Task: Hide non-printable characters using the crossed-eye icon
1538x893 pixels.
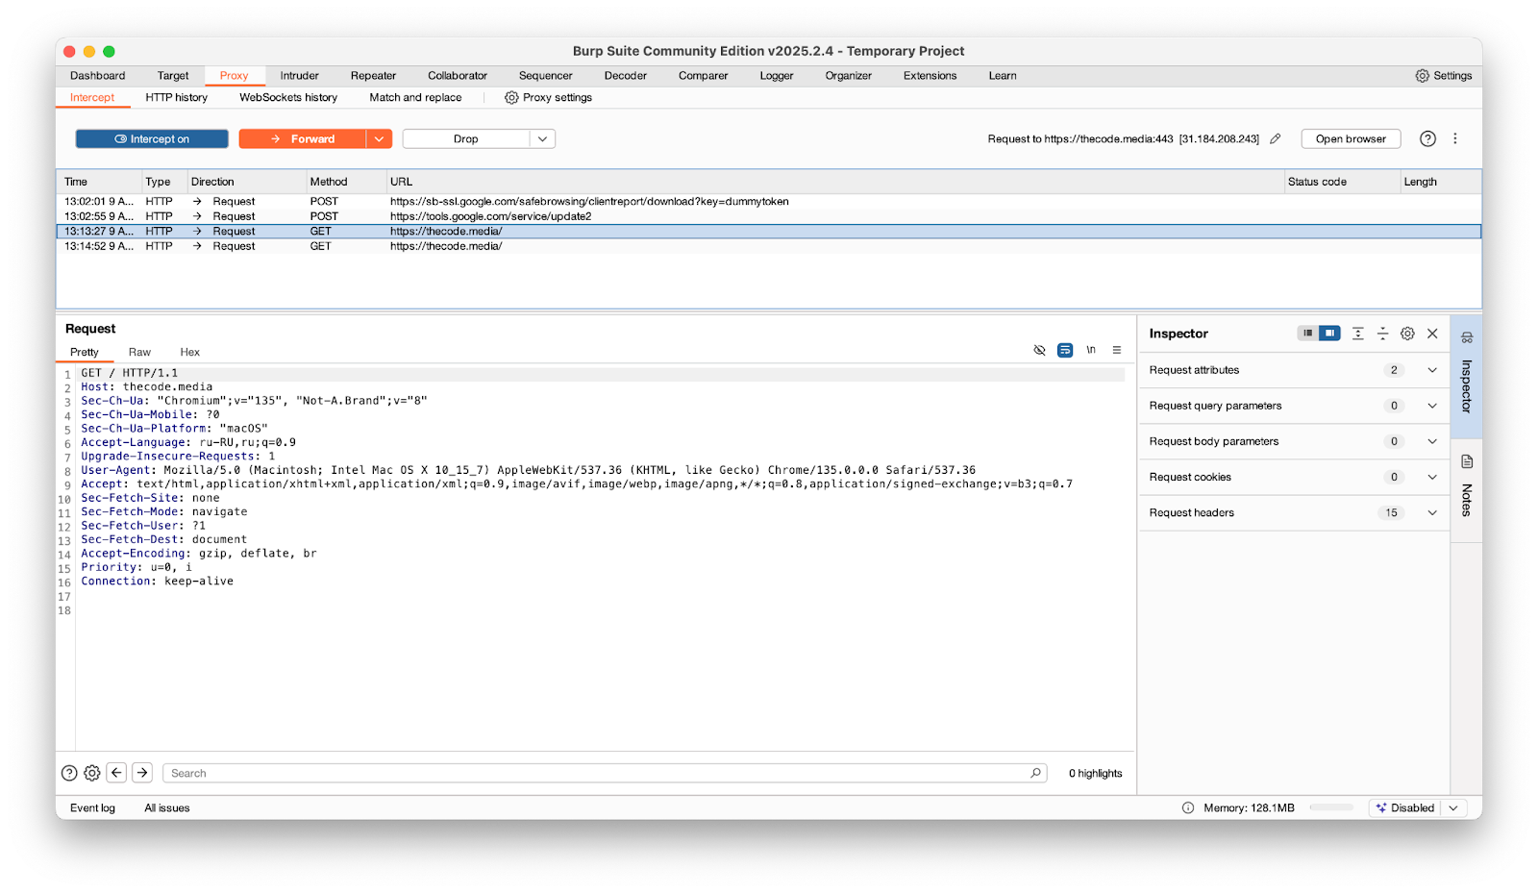Action: click(x=1039, y=350)
